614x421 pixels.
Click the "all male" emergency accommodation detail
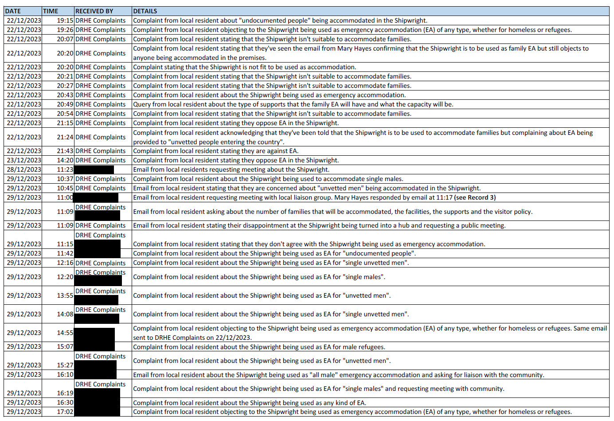click(371, 374)
